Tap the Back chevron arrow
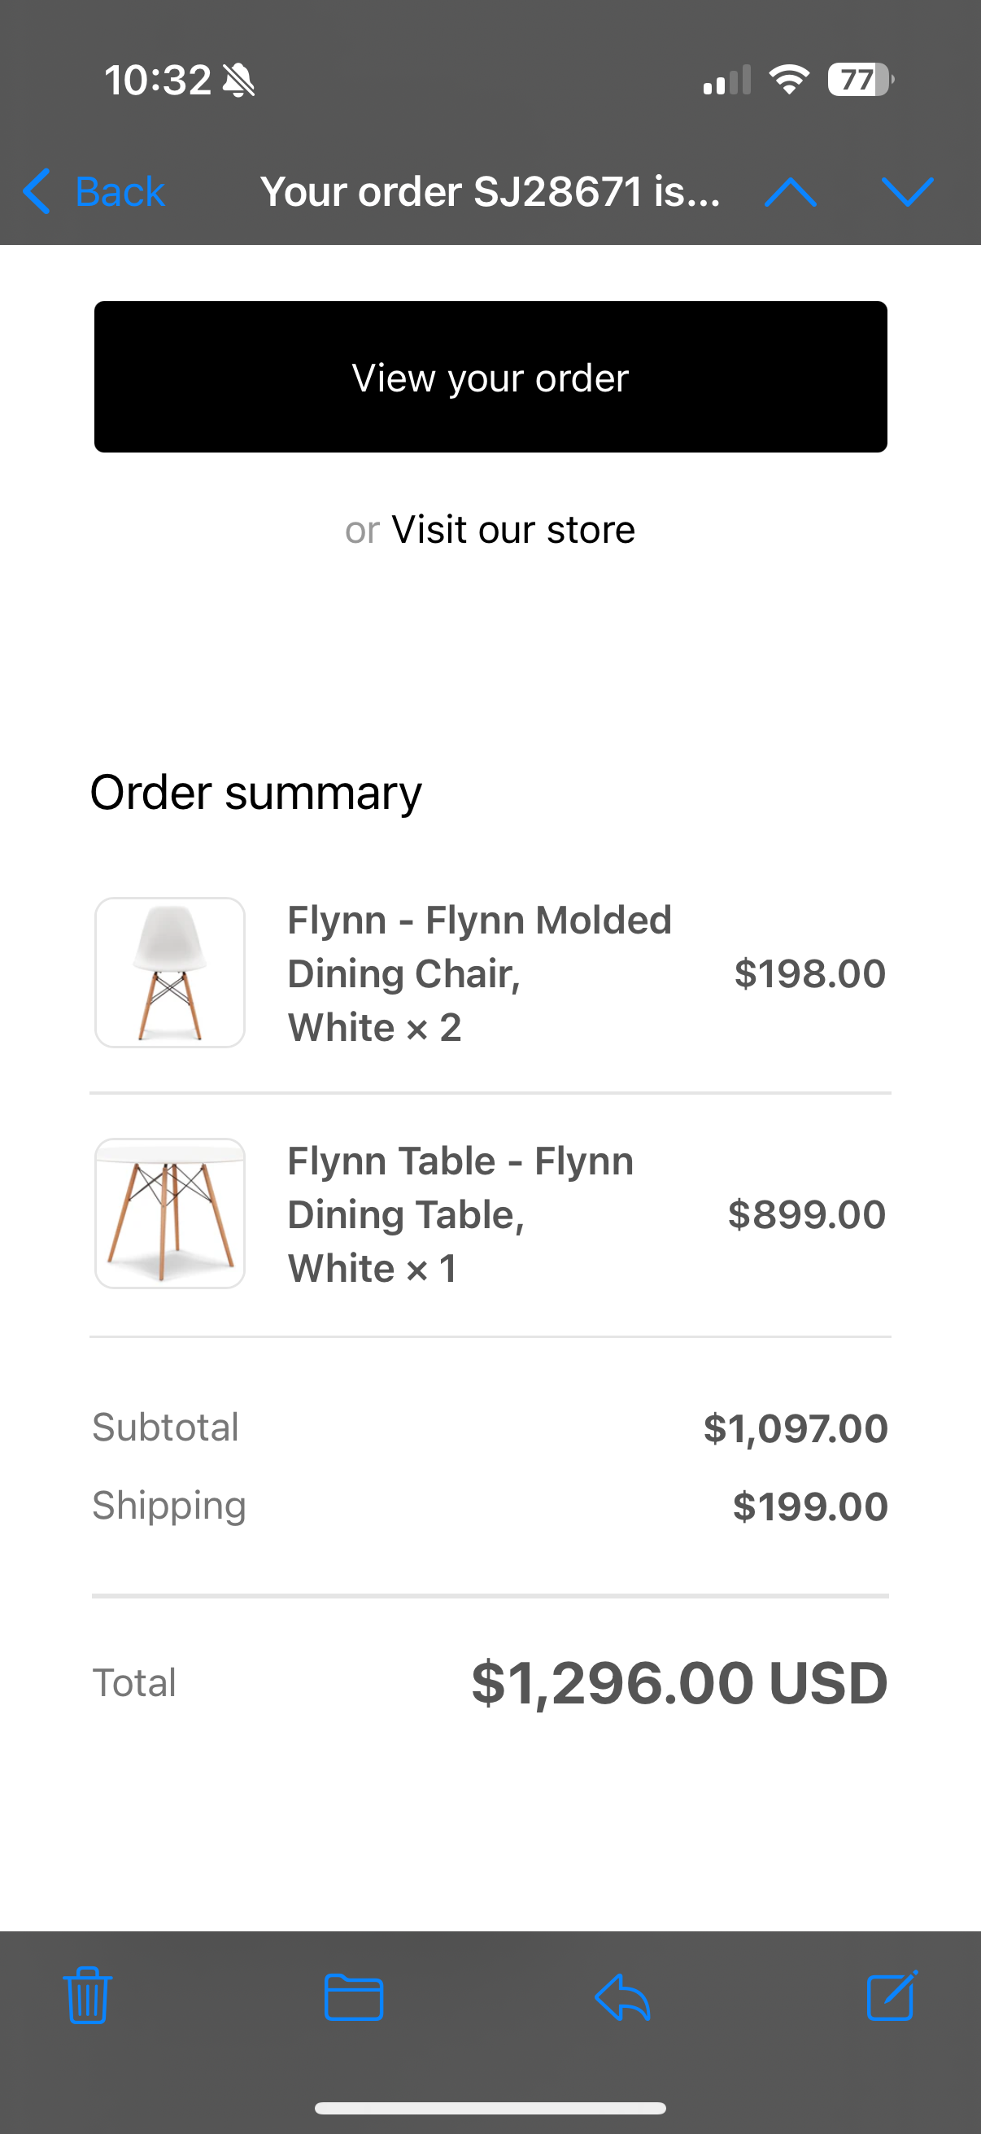 pos(37,191)
